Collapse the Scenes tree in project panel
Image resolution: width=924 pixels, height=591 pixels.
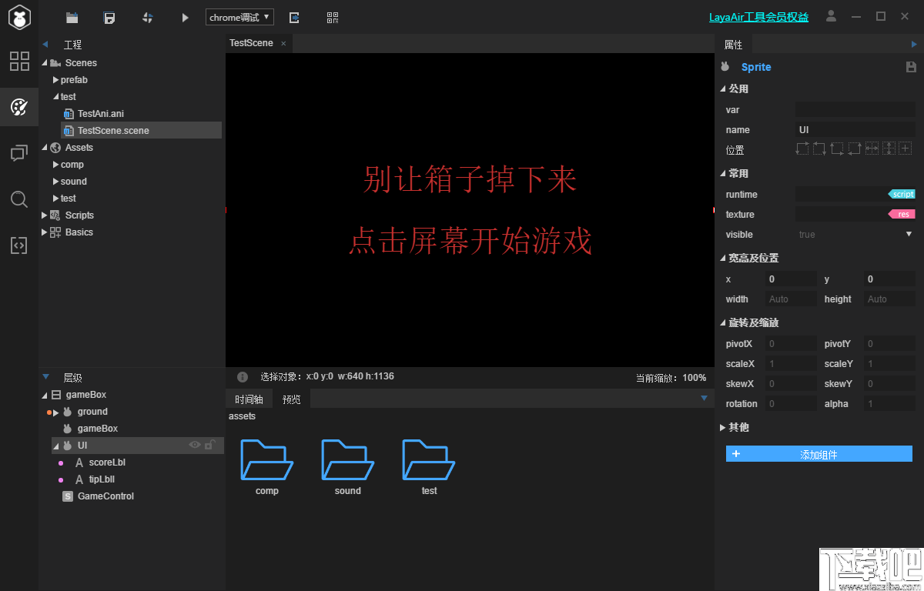(46, 62)
